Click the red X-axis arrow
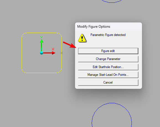 [49, 53]
